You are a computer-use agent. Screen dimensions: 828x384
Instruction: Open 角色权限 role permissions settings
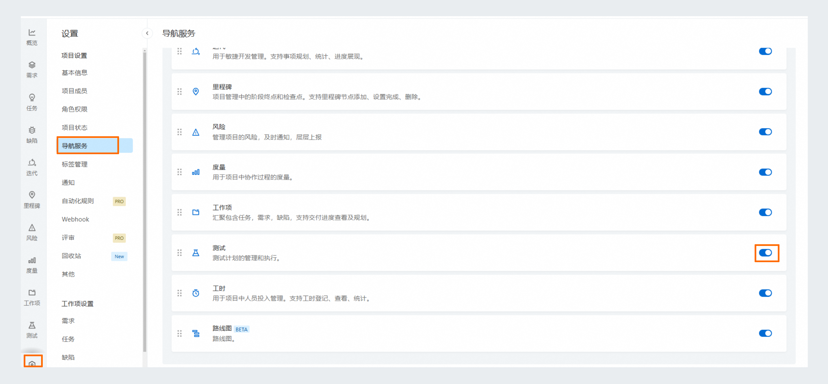tap(75, 109)
